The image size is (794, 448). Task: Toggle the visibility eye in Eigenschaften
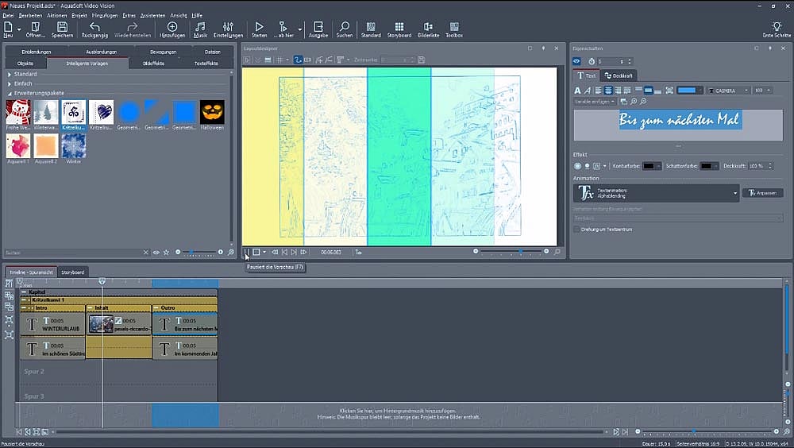(x=577, y=61)
